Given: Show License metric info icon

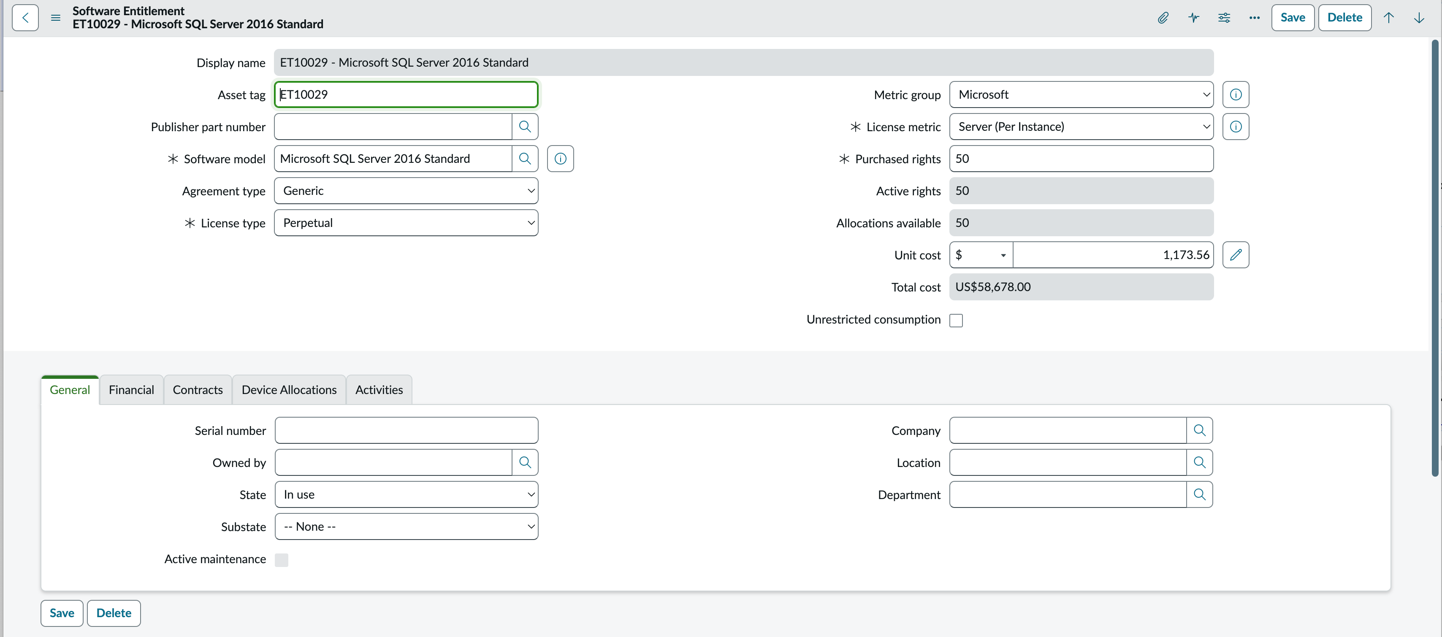Looking at the screenshot, I should pos(1236,127).
